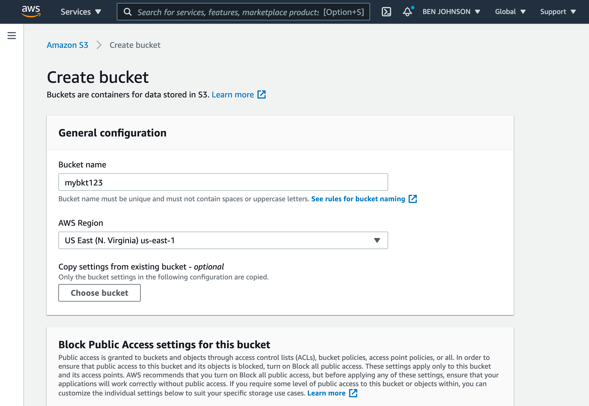This screenshot has height=406, width=589.
Task: Open the navigation hamburger menu
Action: pyautogui.click(x=11, y=36)
